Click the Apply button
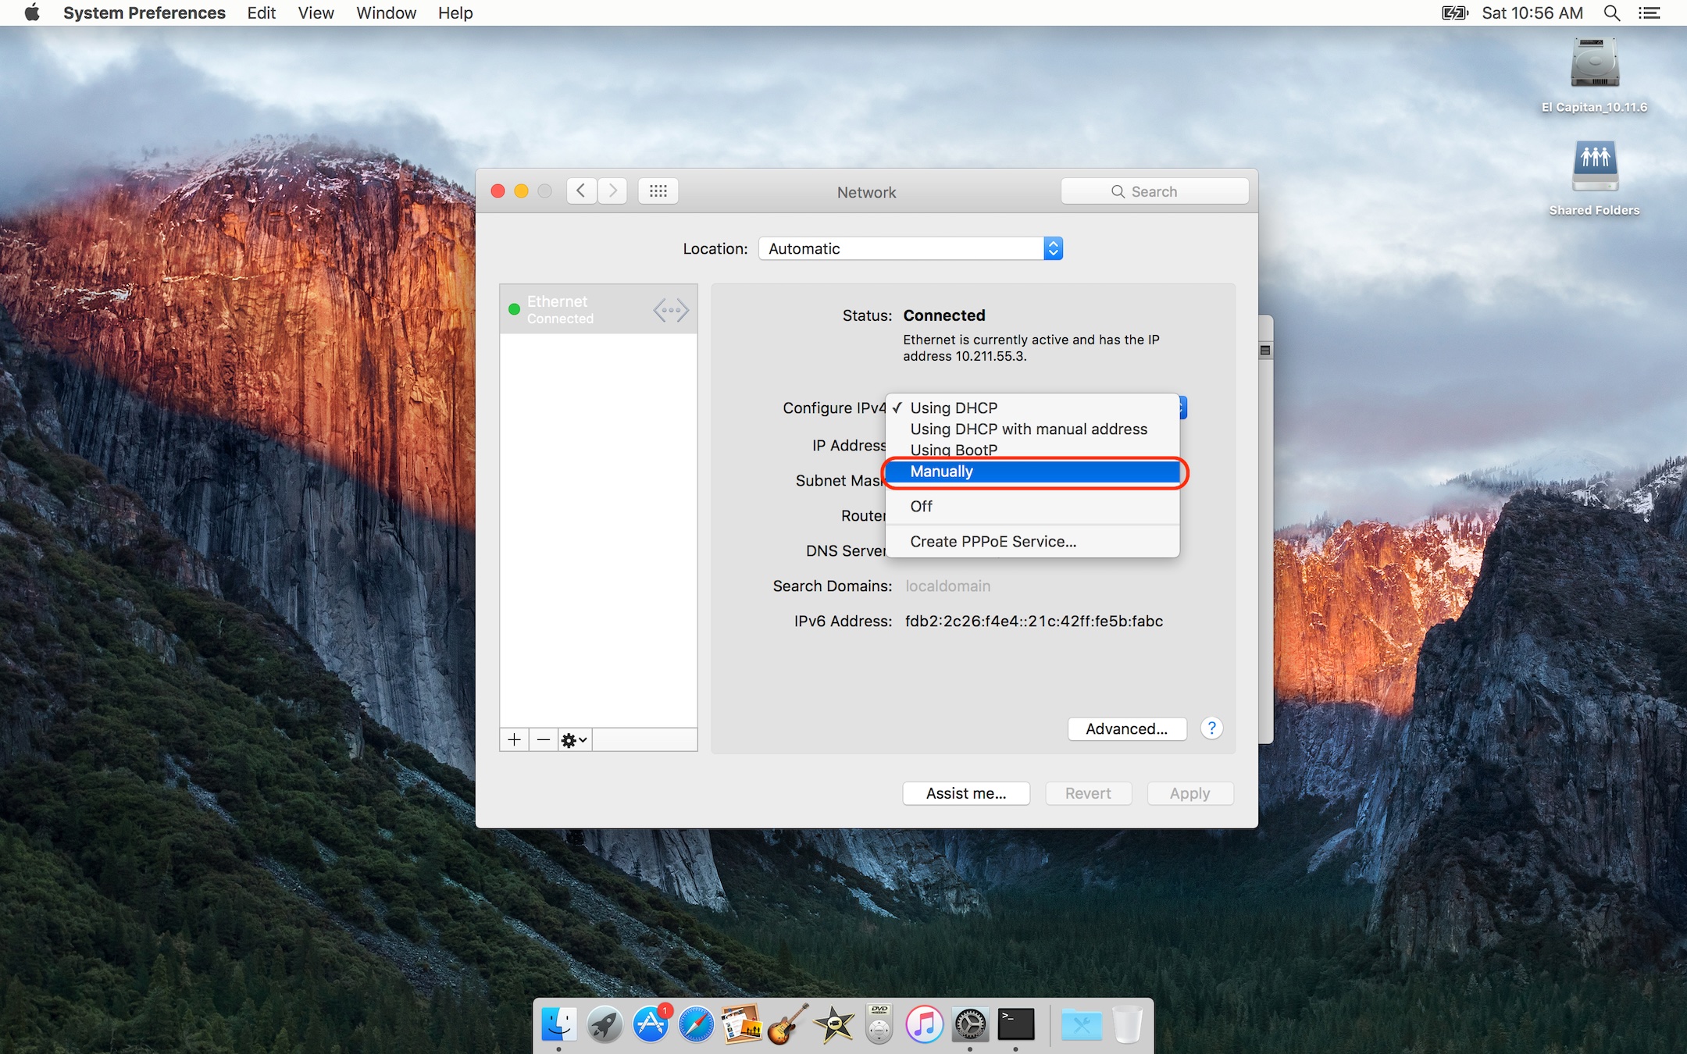 pos(1189,793)
